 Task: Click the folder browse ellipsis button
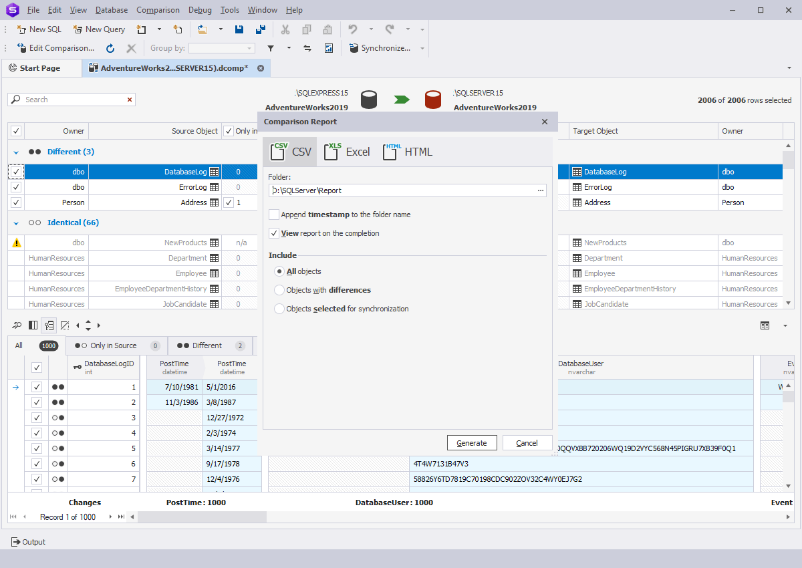coord(540,190)
